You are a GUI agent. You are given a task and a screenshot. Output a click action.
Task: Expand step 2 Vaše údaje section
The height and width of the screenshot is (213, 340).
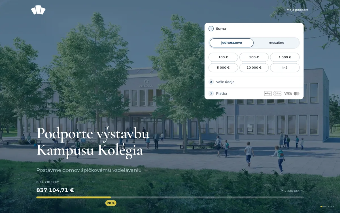[254, 82]
